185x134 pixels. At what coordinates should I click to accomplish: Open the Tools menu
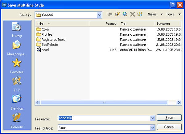(x=173, y=14)
